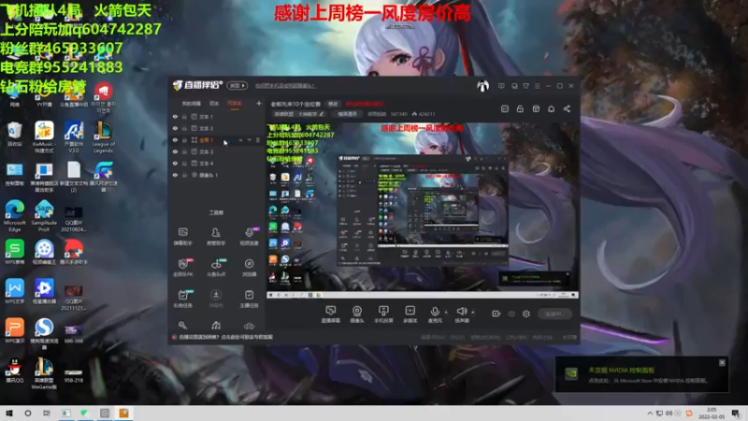The image size is (748, 421).
Task: Expand speaker options arrow
Action: pyautogui.click(x=473, y=312)
